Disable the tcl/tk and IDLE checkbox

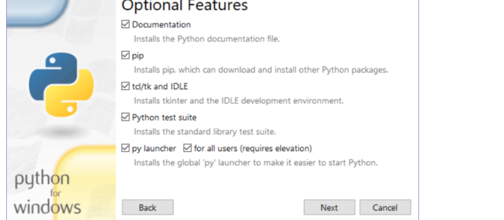(126, 86)
